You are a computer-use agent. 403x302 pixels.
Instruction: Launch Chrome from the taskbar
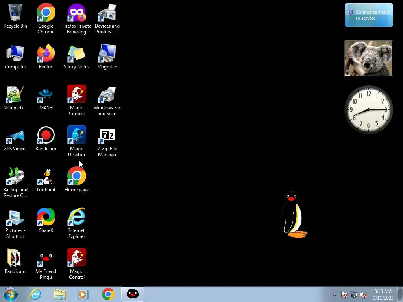click(x=108, y=294)
